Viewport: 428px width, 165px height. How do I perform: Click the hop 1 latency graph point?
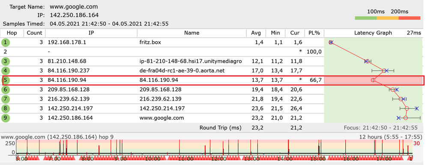(331, 42)
